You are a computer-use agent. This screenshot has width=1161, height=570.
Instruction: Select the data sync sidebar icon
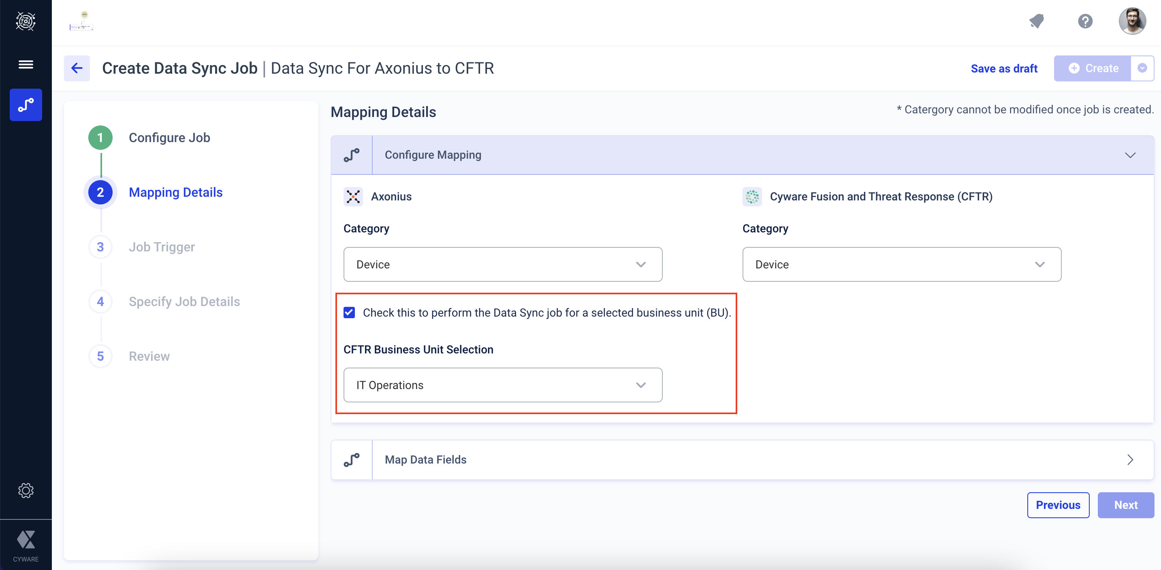click(x=26, y=105)
